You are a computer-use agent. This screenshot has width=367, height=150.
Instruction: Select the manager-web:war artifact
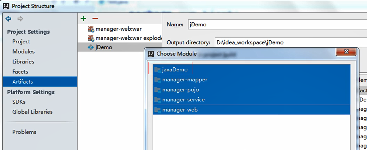coord(118,29)
